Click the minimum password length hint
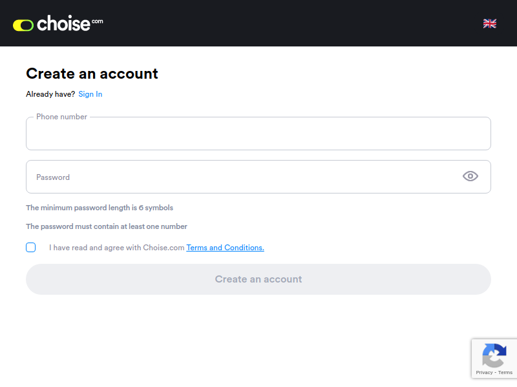Image resolution: width=517 pixels, height=387 pixels. (100, 208)
